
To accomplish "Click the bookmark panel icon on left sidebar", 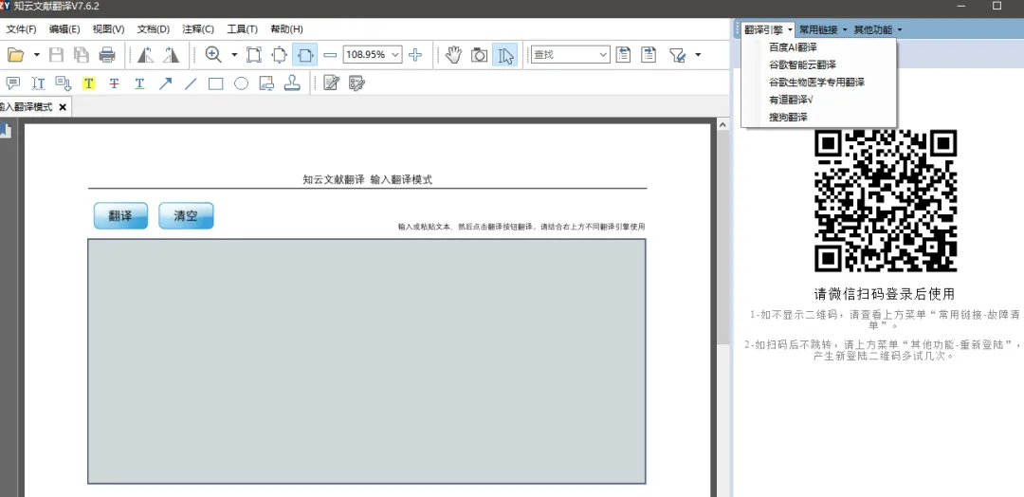I will tap(6, 131).
